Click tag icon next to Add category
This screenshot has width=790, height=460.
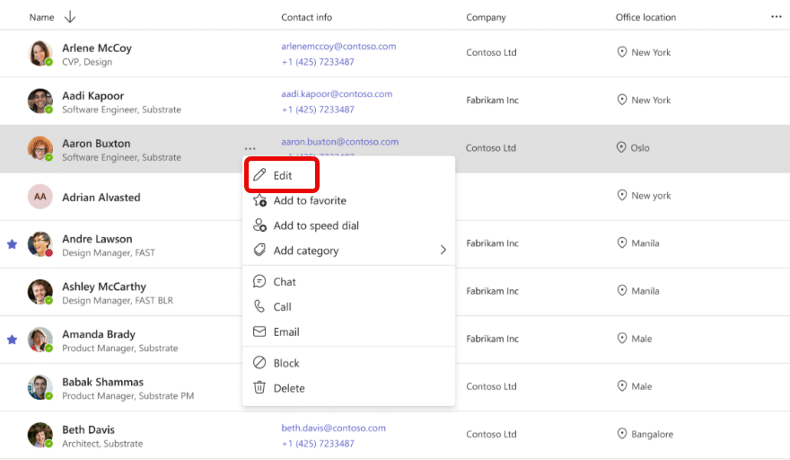pyautogui.click(x=259, y=250)
